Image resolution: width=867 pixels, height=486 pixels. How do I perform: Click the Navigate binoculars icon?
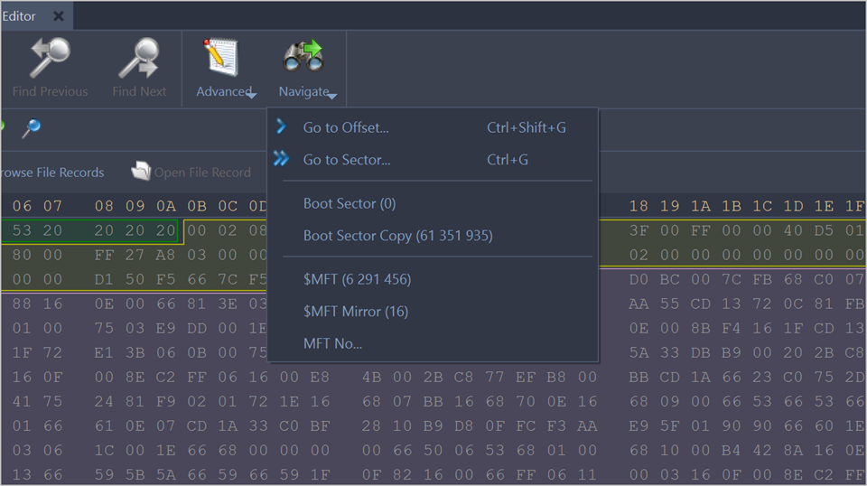click(303, 56)
